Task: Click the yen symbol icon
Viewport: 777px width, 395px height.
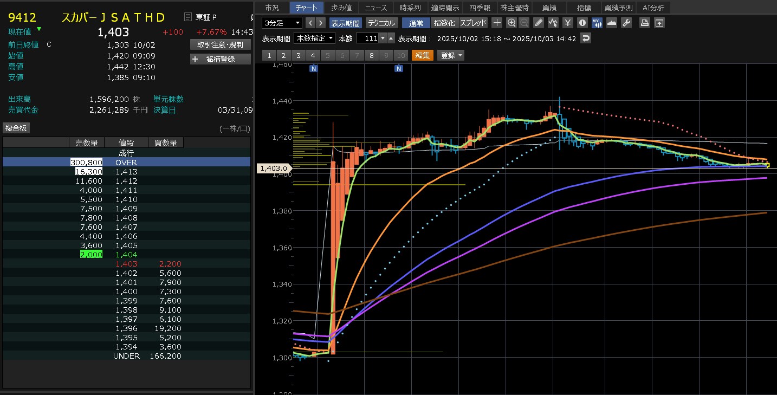Action: click(x=567, y=23)
